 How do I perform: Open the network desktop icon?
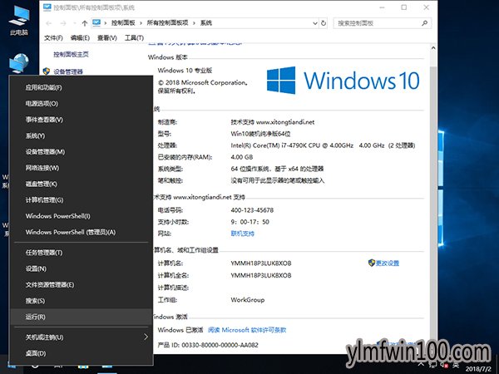coord(19,62)
